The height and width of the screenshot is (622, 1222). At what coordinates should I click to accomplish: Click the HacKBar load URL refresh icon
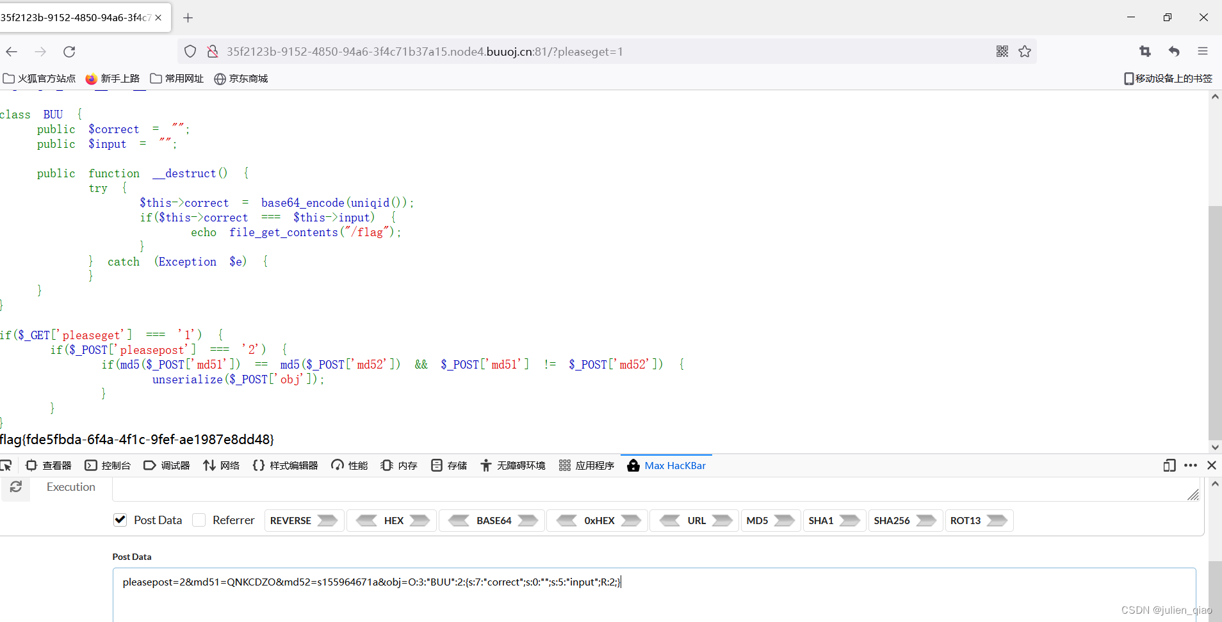coord(15,487)
